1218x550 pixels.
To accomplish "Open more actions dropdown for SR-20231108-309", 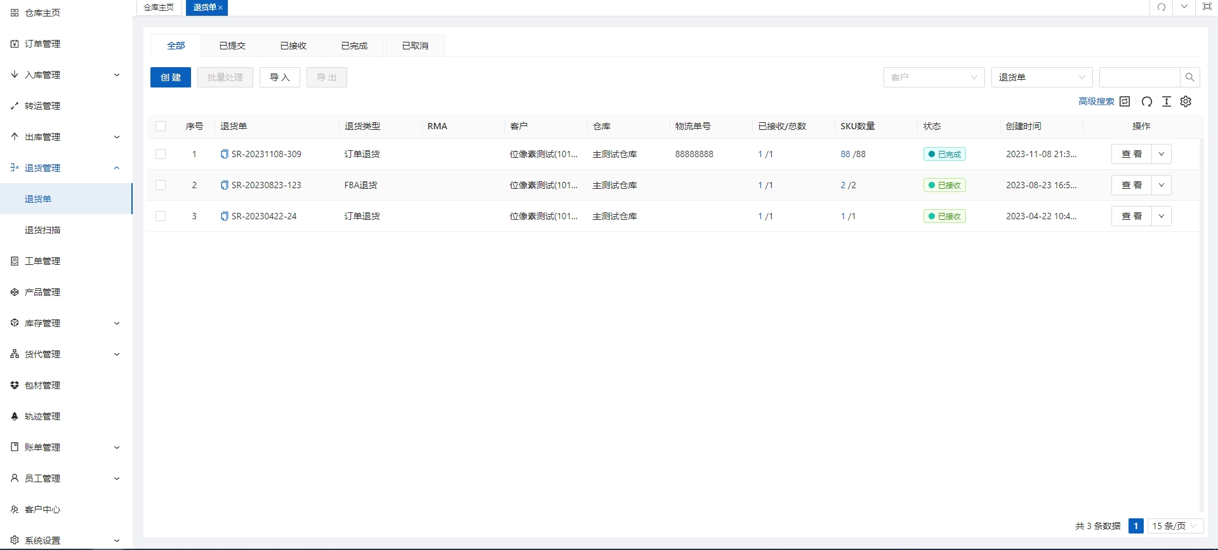I will [x=1162, y=154].
